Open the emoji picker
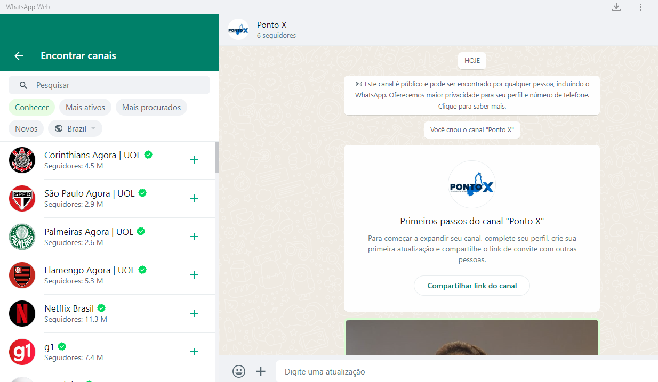The width and height of the screenshot is (658, 382). 239,371
